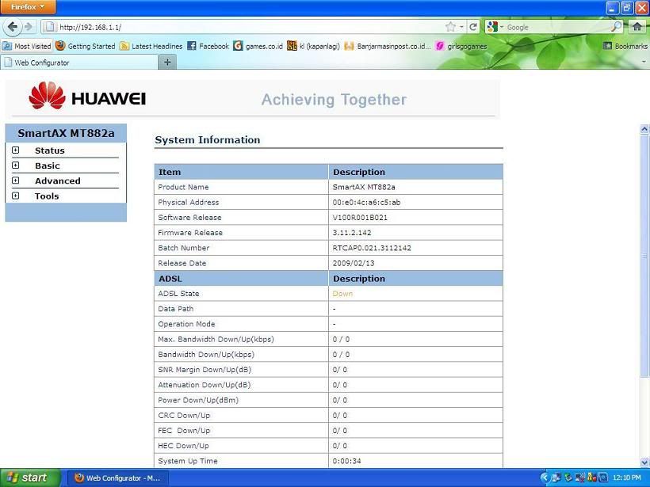Open a new tab with plus button
Viewport: 650px width, 487px height.
tap(167, 62)
